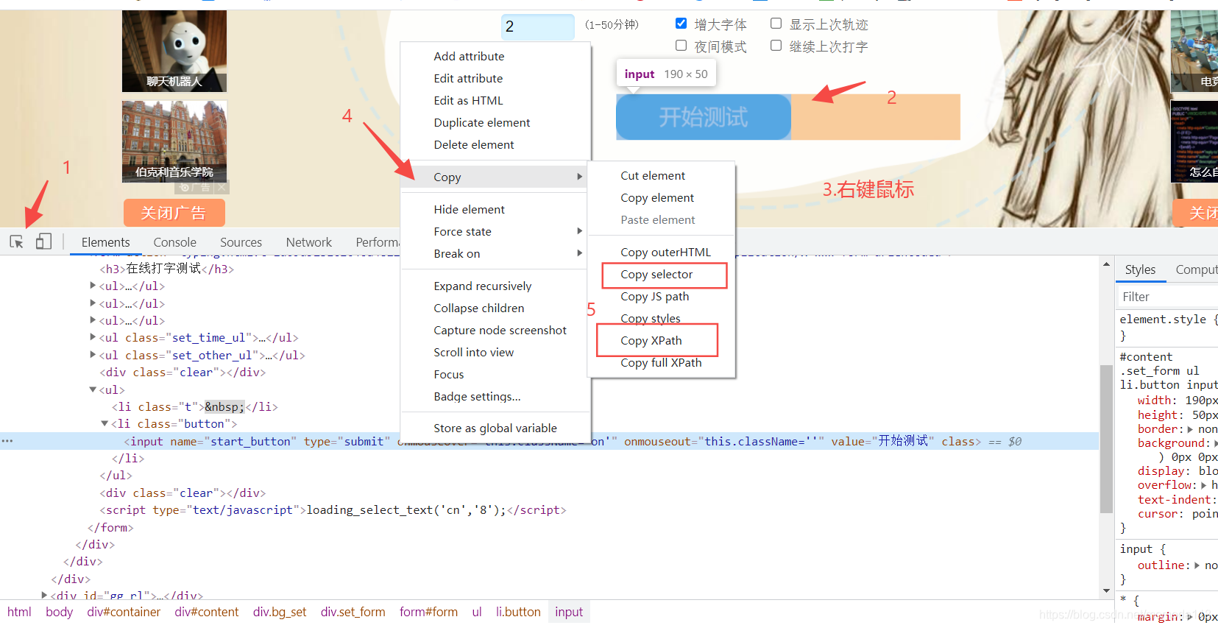Open the Copy submenu arrow
Viewport: 1218px width, 628px height.
point(580,177)
